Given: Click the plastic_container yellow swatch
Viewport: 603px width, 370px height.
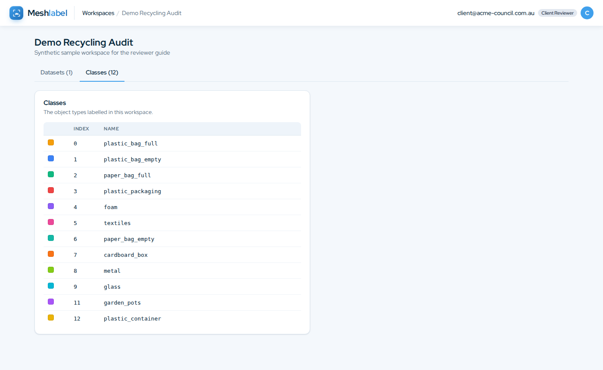Looking at the screenshot, I should tap(51, 318).
